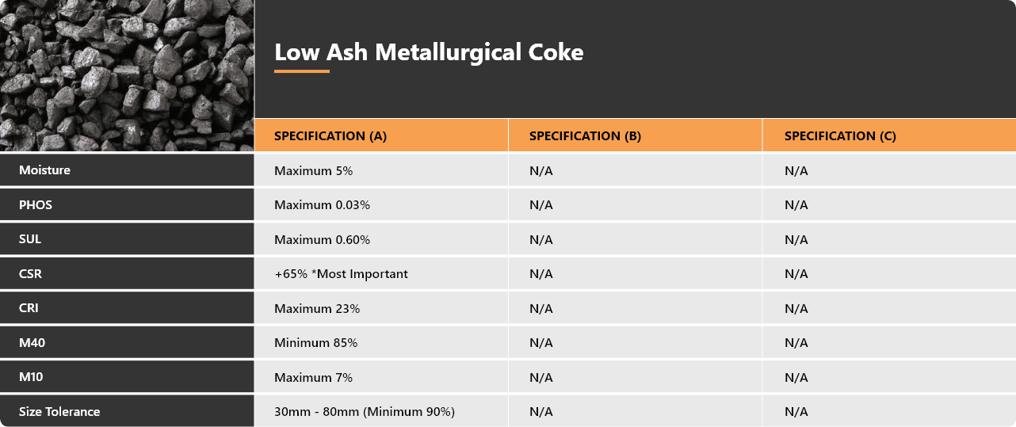The image size is (1016, 427).
Task: Click the CSR row label
Action: click(30, 273)
